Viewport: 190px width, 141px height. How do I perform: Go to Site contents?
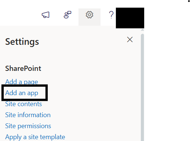(23, 104)
